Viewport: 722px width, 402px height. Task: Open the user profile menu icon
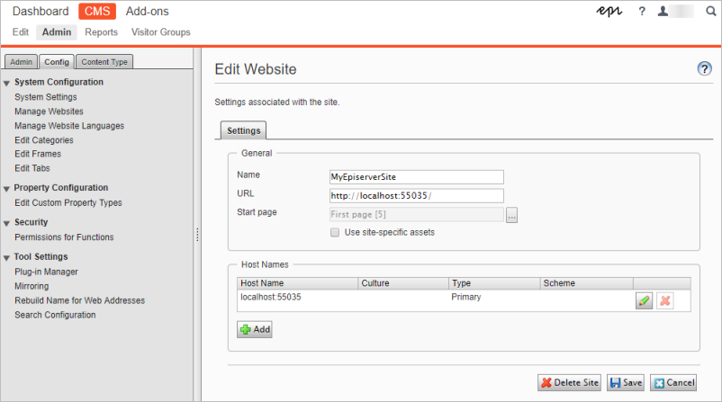tap(663, 12)
